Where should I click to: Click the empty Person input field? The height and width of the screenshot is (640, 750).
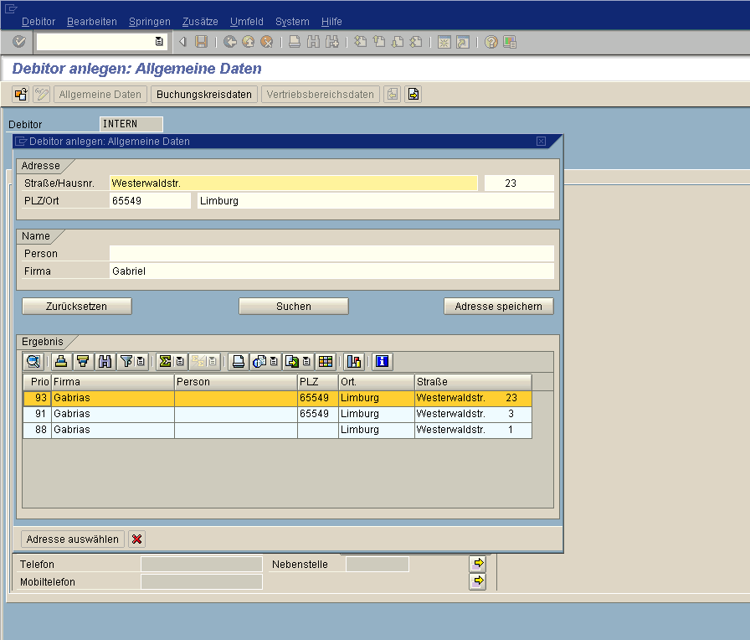(331, 254)
